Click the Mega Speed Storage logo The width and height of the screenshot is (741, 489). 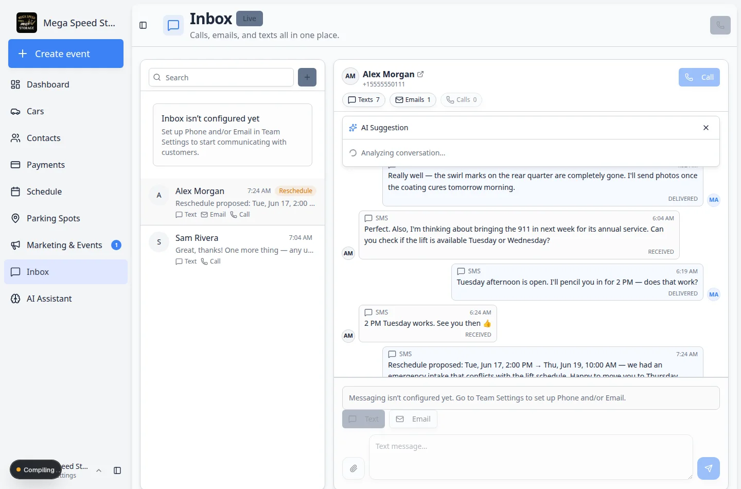click(27, 23)
